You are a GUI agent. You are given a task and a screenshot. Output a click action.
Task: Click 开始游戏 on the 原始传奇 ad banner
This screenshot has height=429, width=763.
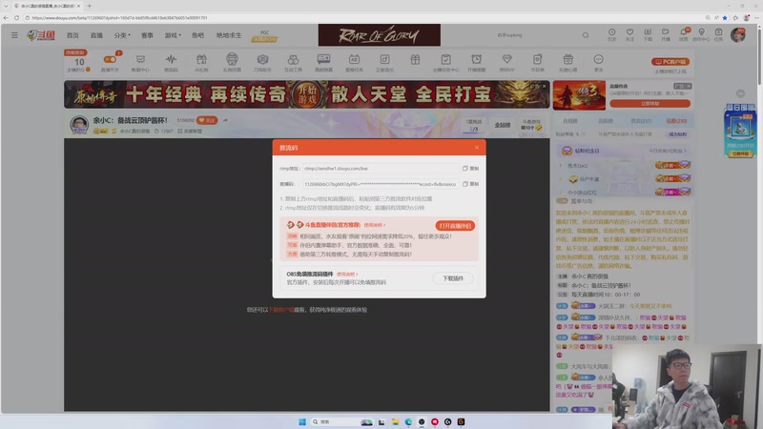(x=307, y=94)
